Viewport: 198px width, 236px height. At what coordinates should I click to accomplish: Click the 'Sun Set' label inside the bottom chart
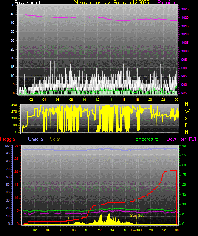coord(137,216)
